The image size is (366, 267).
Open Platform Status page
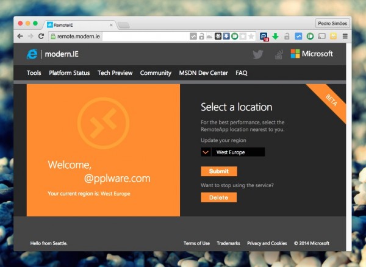(70, 73)
